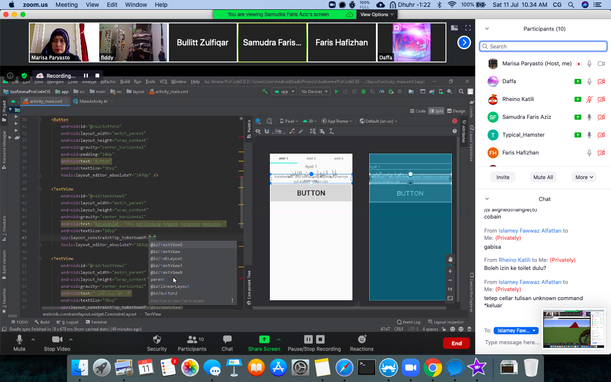Clear all constraints icon
The width and height of the screenshot is (611, 382).
292,131
